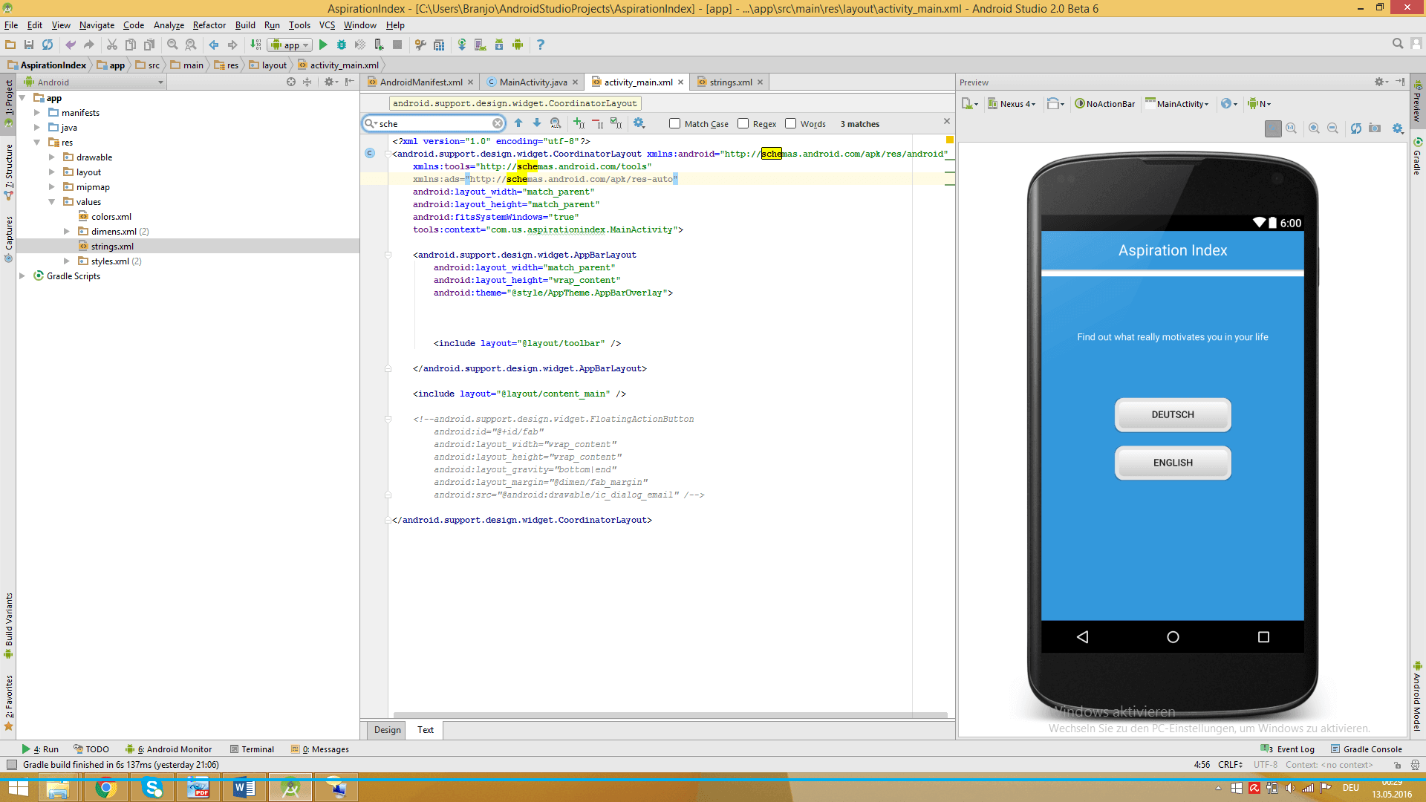Open Android Device Monitor icon
Screen dimensions: 1426x802
[518, 45]
